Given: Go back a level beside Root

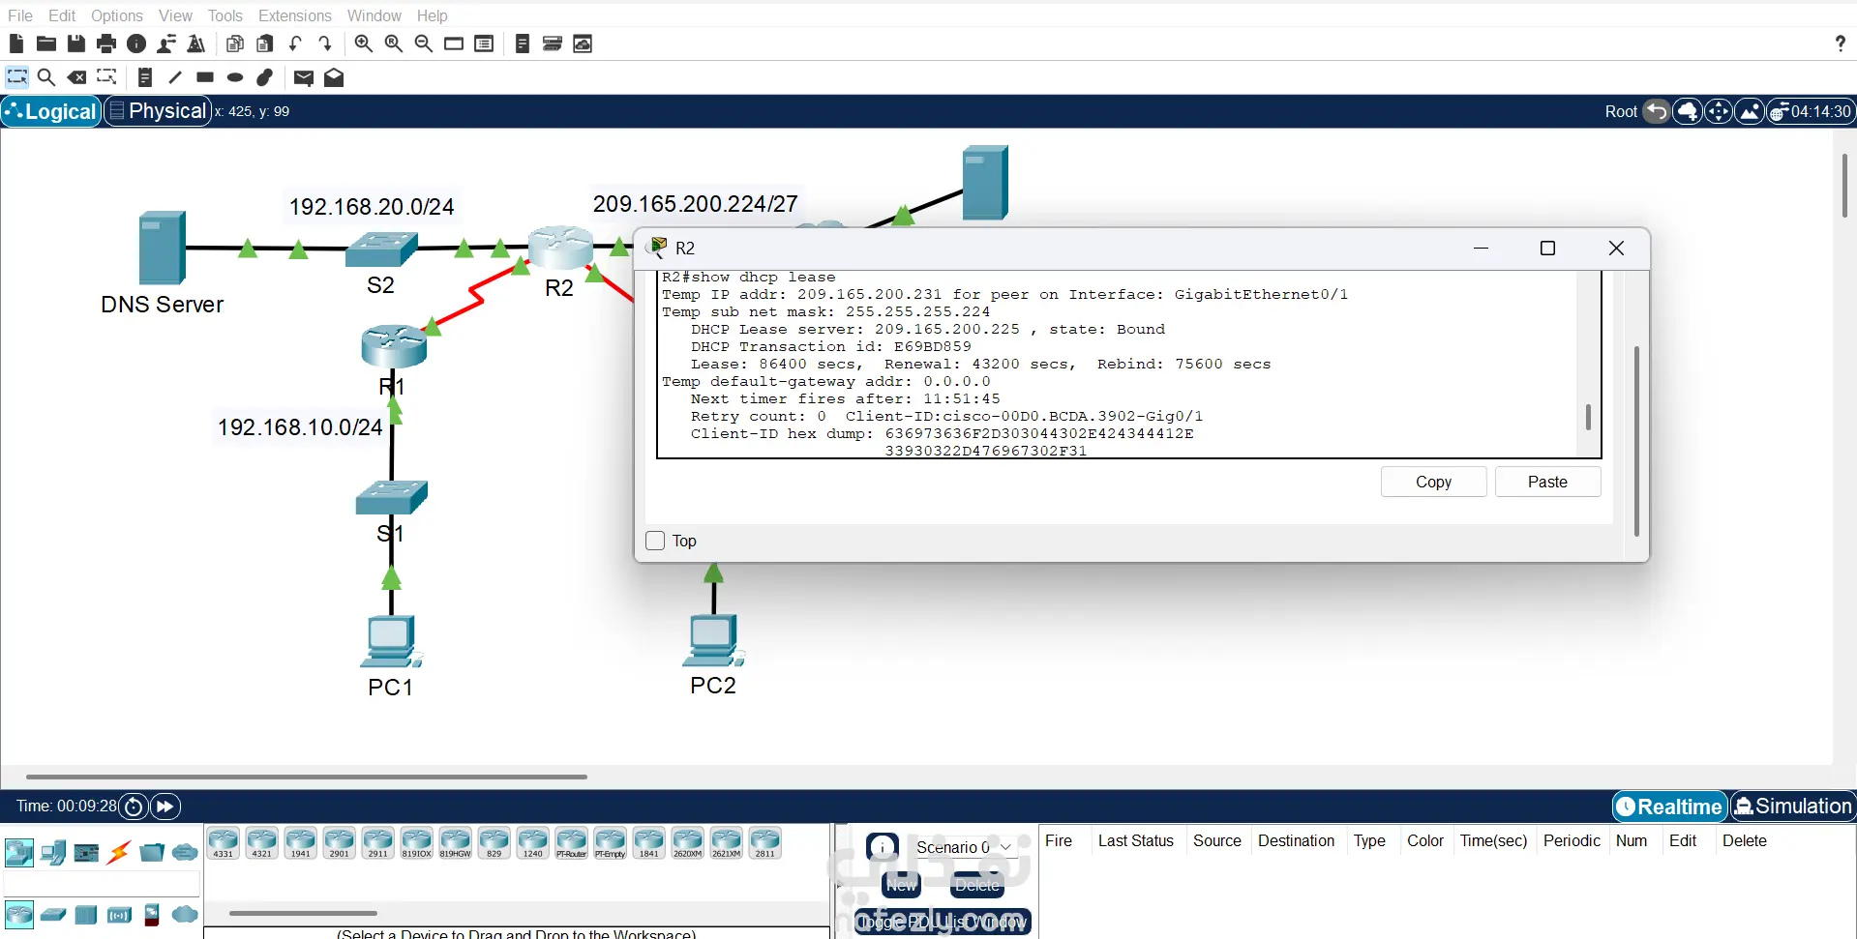Looking at the screenshot, I should (1657, 111).
